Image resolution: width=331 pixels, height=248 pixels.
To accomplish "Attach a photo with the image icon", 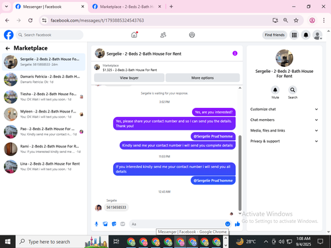I will [x=105, y=224].
